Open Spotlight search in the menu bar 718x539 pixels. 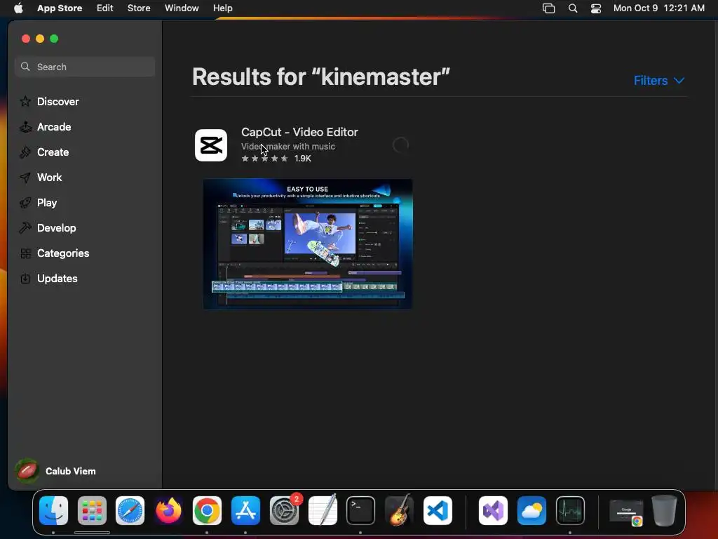(x=572, y=8)
